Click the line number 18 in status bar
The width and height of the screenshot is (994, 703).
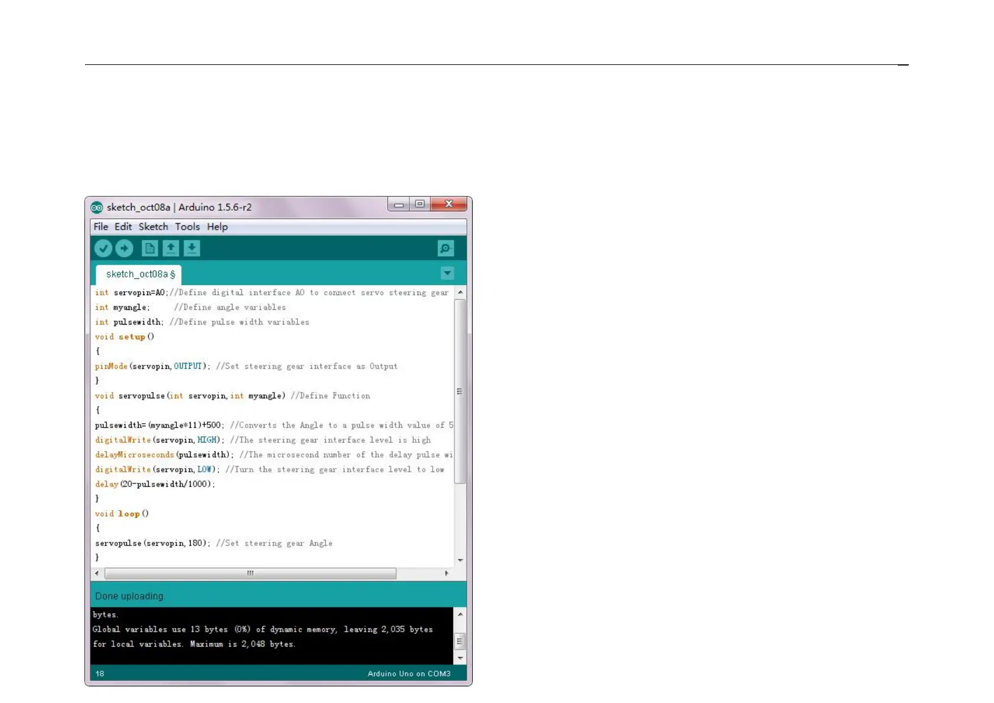(x=100, y=673)
